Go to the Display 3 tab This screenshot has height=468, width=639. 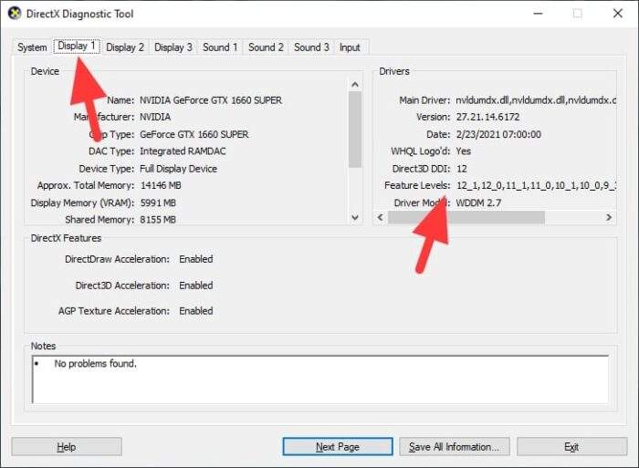pos(173,47)
